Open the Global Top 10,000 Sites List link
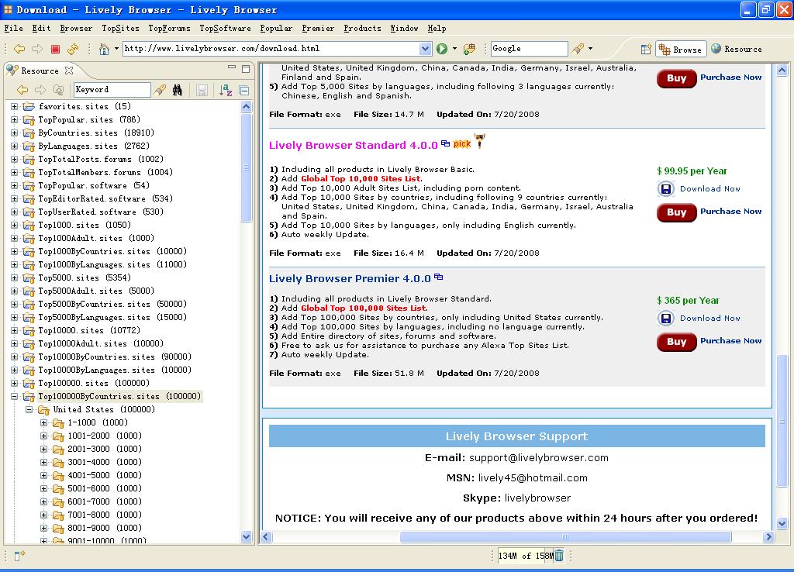Screen dimensions: 794x572 pos(361,179)
